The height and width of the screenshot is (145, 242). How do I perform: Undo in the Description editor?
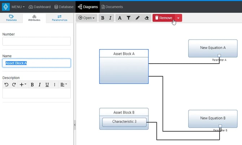tap(7, 85)
